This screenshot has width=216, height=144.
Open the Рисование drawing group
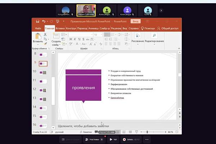click(x=138, y=39)
